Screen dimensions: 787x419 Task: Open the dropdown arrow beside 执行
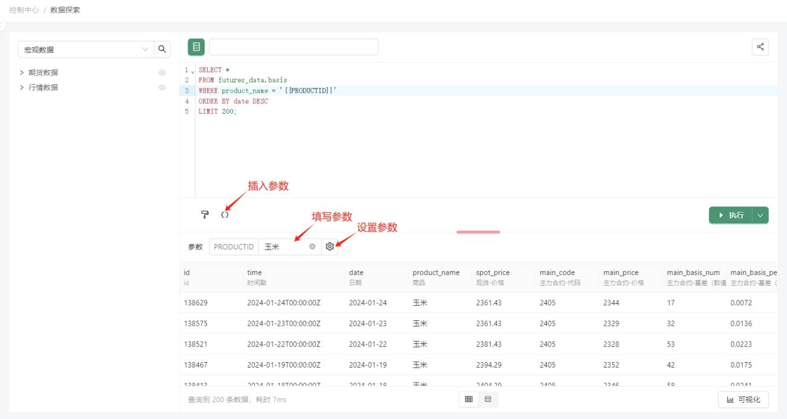point(761,215)
